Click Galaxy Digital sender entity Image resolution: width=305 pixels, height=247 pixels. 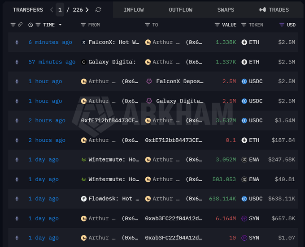112,62
